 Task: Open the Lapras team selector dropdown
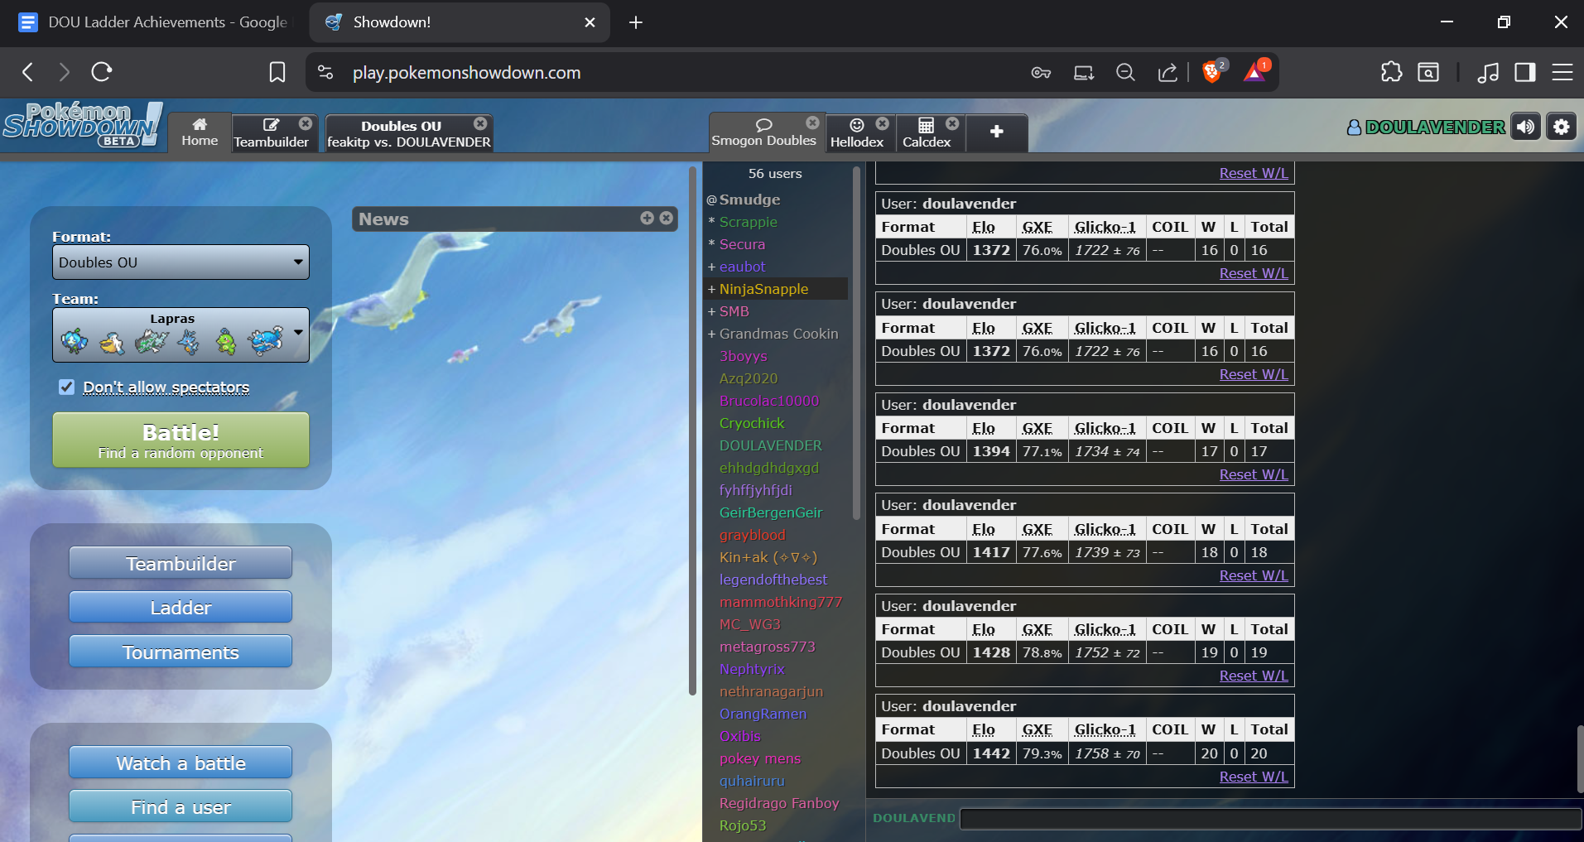pos(181,335)
